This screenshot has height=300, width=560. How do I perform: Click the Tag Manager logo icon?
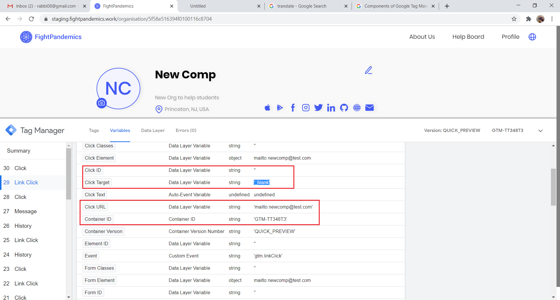(11, 130)
